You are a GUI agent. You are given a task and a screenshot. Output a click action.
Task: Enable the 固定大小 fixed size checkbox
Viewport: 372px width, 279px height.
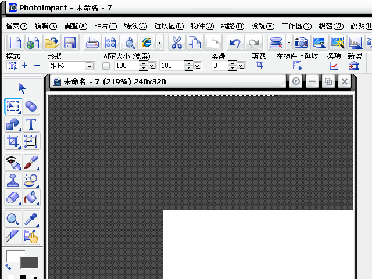(x=106, y=66)
